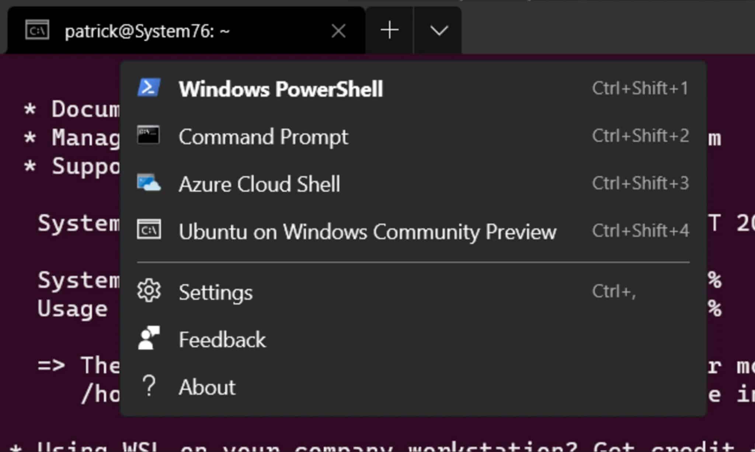Switch to the patrick@System76 tab
This screenshot has height=452, width=755.
click(147, 30)
